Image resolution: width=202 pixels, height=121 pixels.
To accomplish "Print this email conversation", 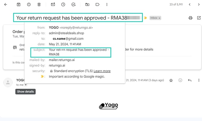I will [x=190, y=18].
